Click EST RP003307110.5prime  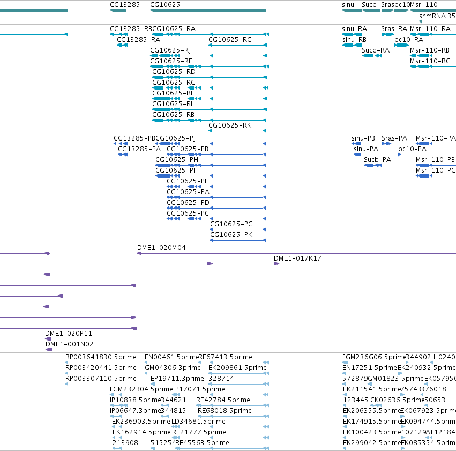pos(101,379)
